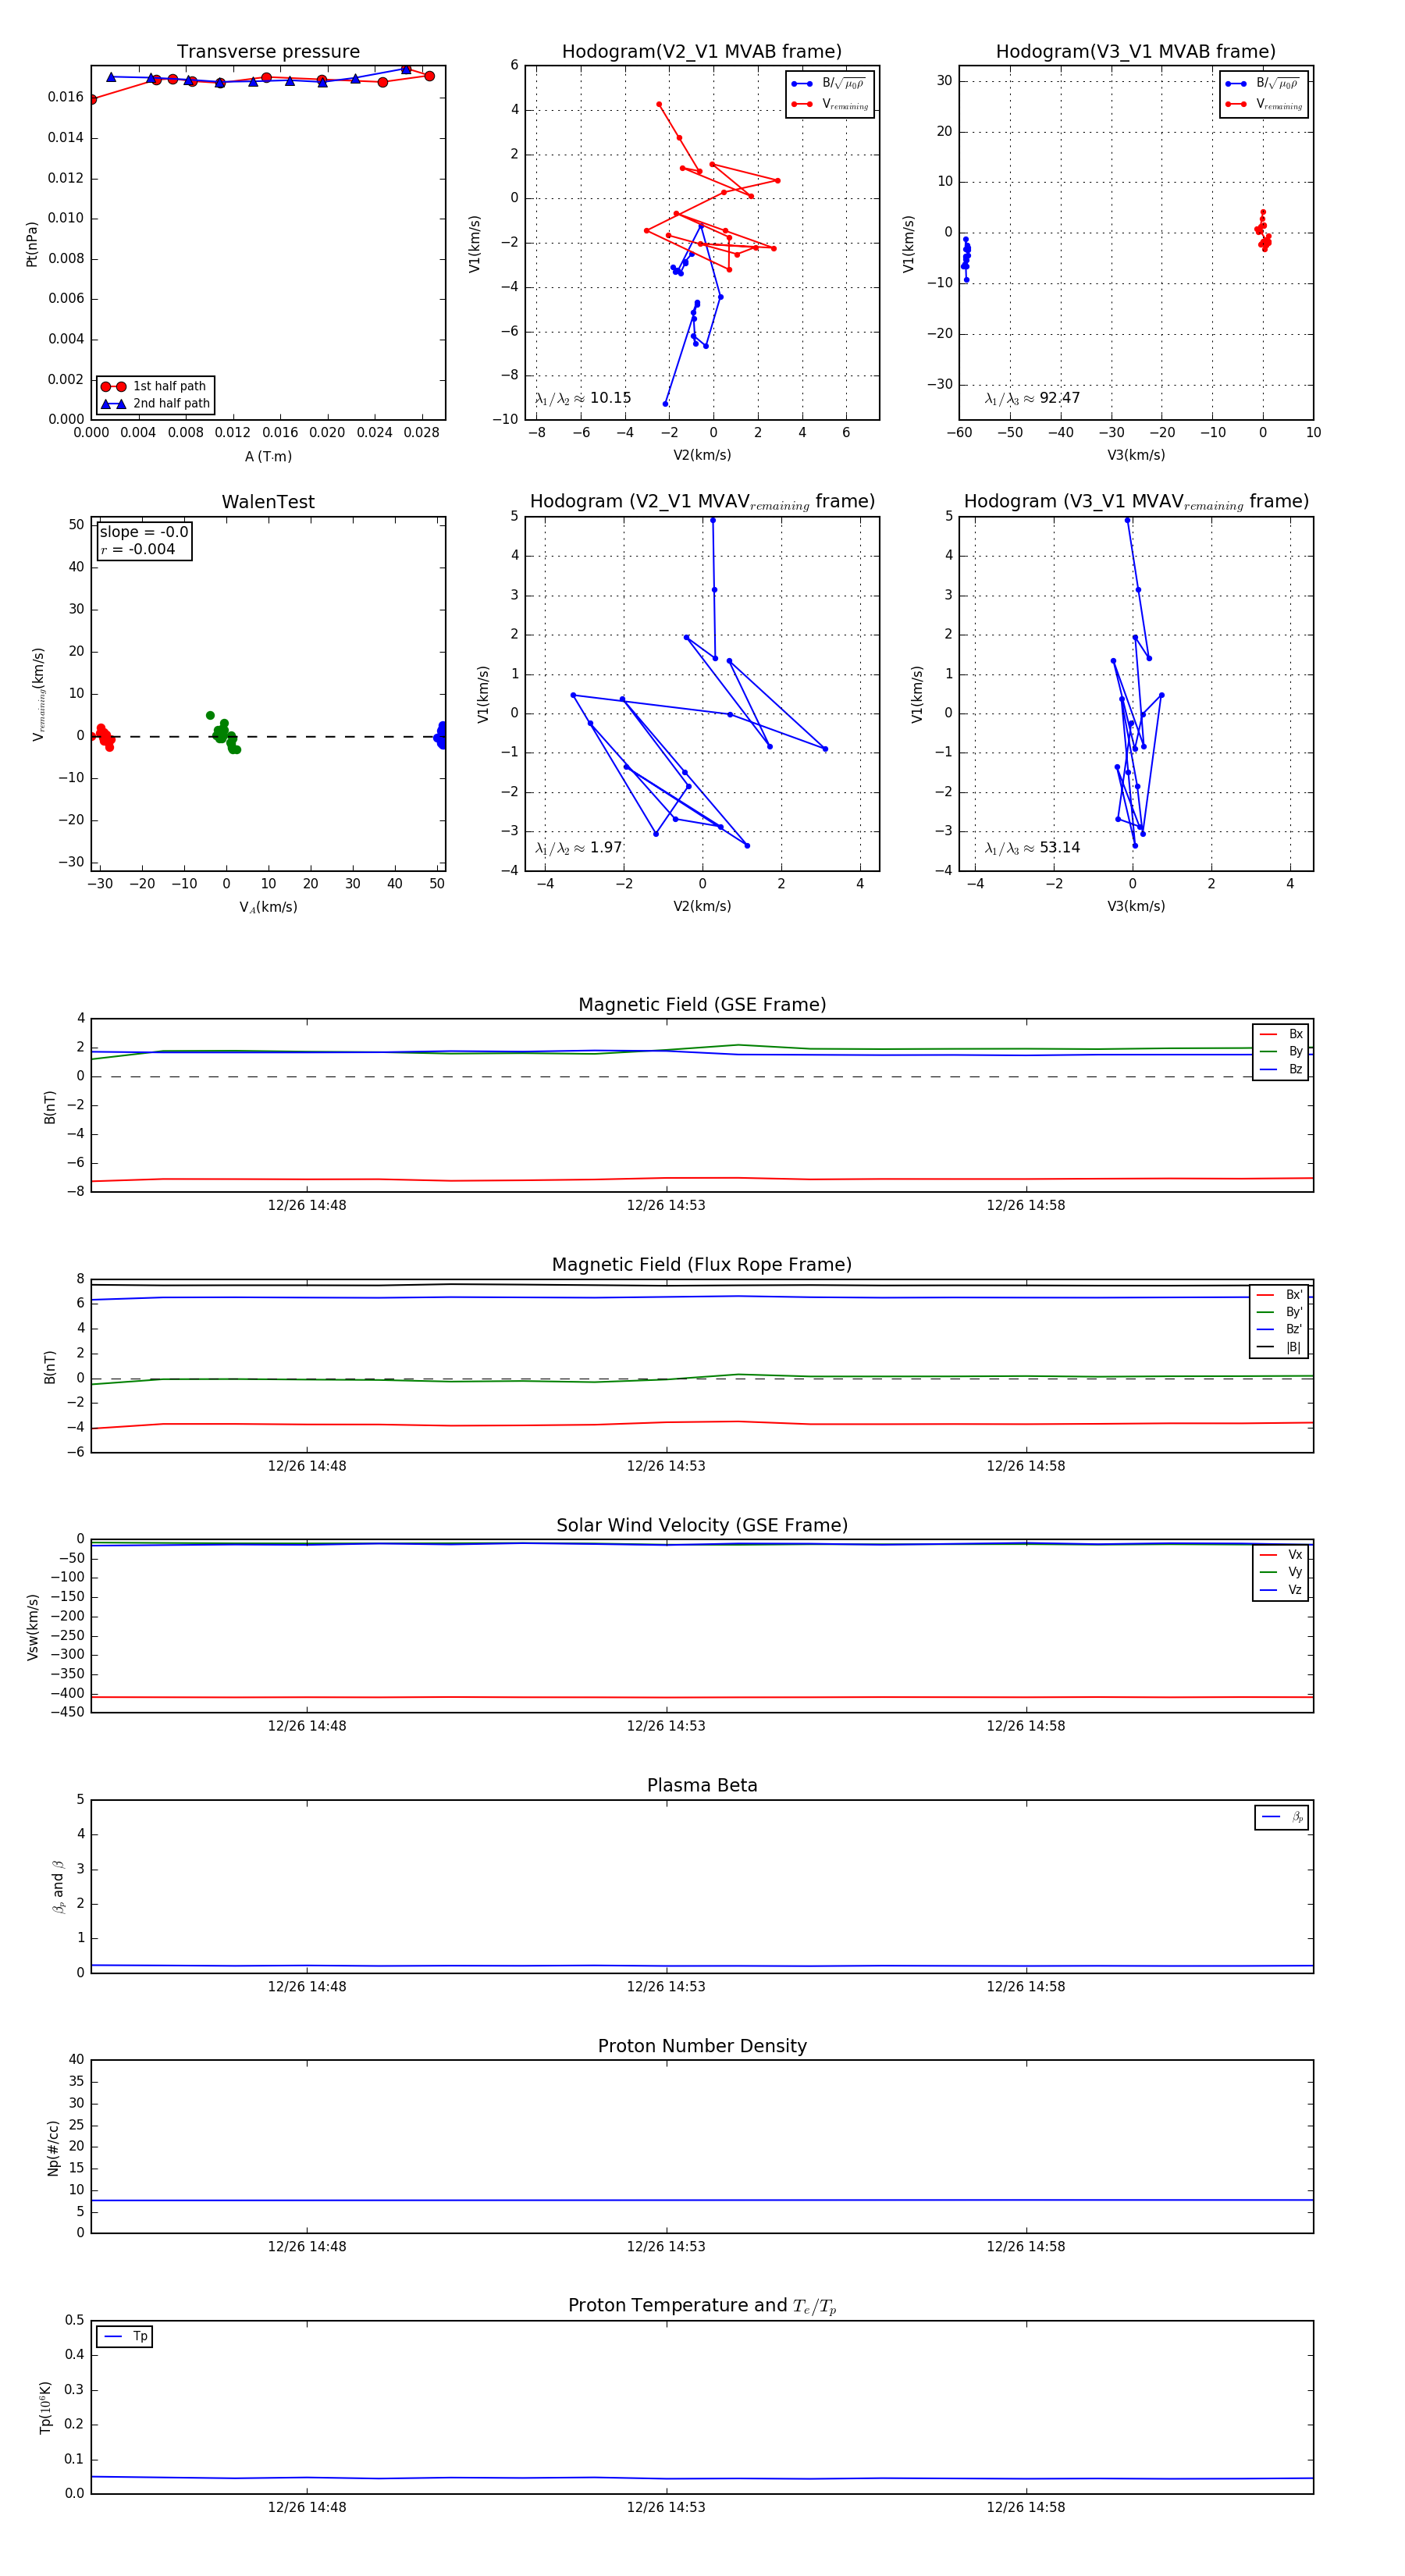Click the Vz legend entry
This screenshot has width=1405, height=2576.
click(1281, 1589)
